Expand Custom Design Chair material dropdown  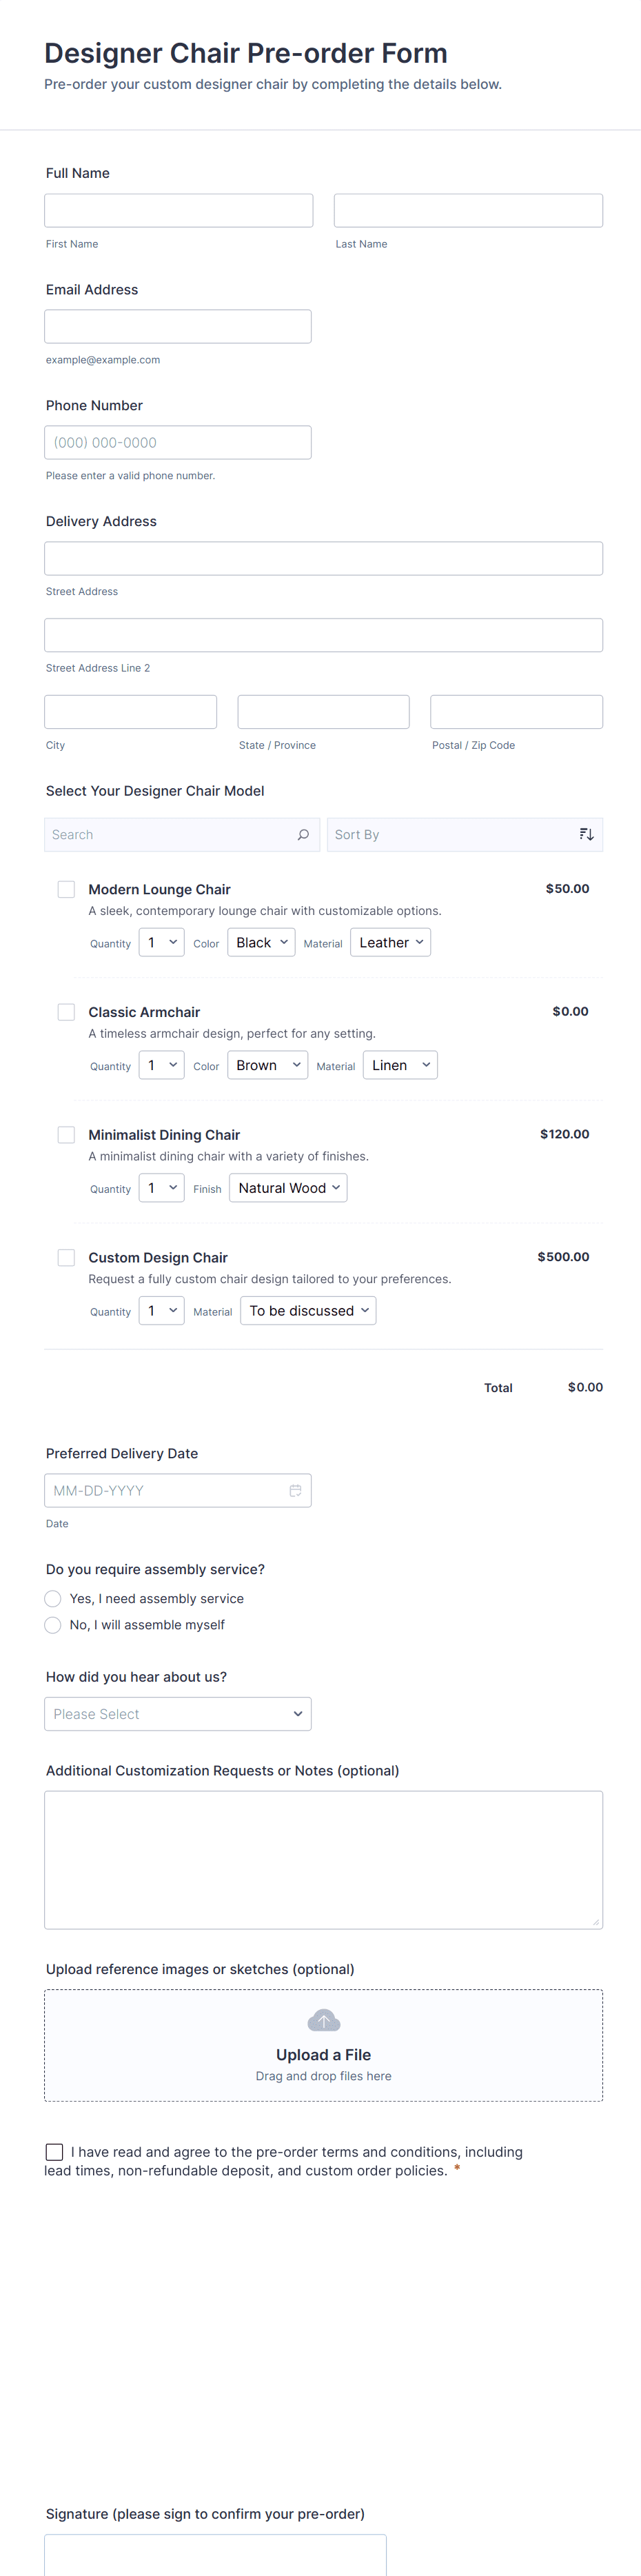(308, 1311)
